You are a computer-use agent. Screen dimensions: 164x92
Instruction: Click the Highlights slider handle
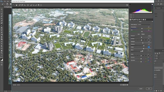coord(143,43)
